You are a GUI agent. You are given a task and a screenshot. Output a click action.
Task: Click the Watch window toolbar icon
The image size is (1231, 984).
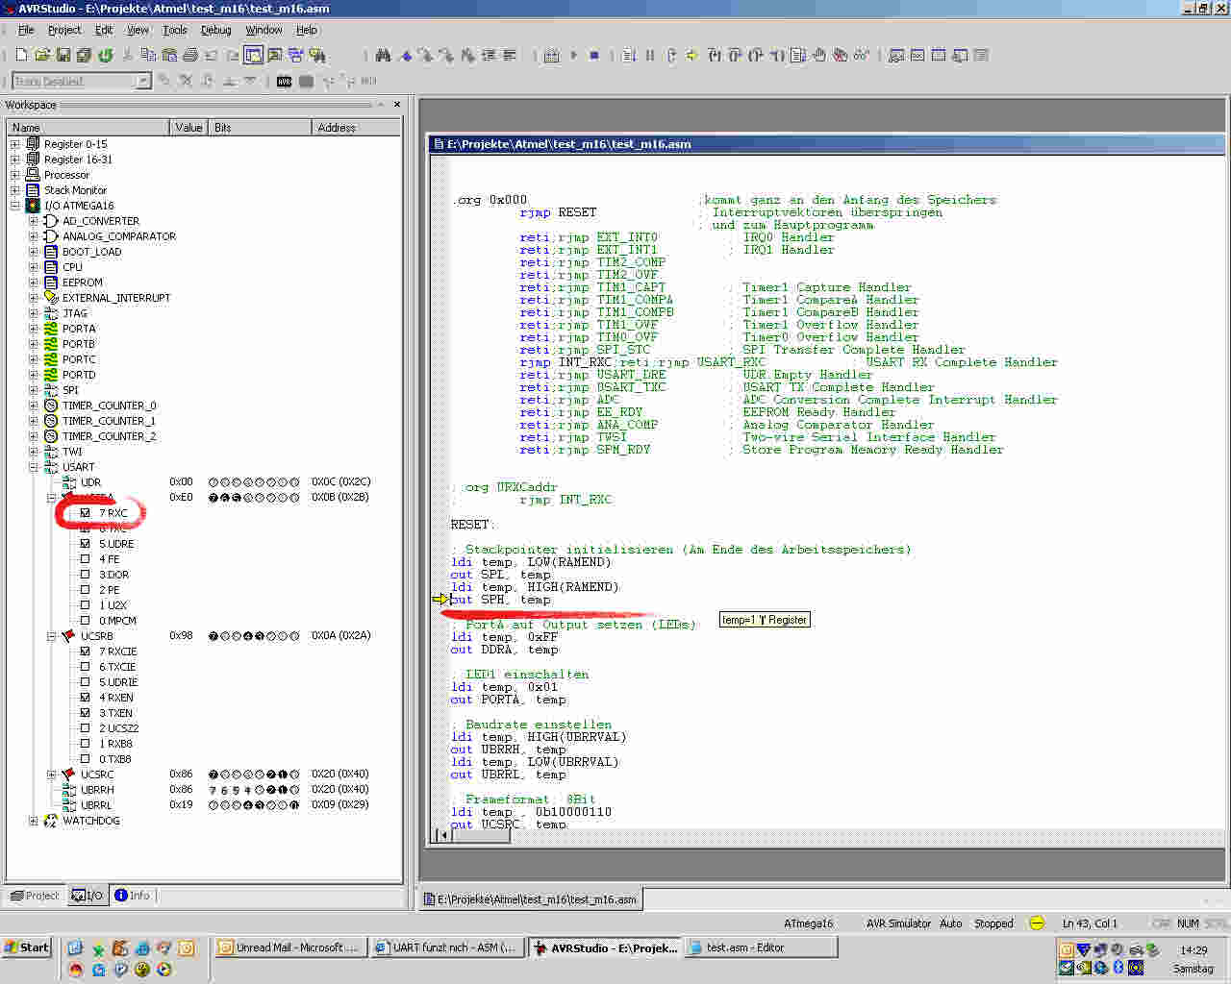[x=896, y=56]
